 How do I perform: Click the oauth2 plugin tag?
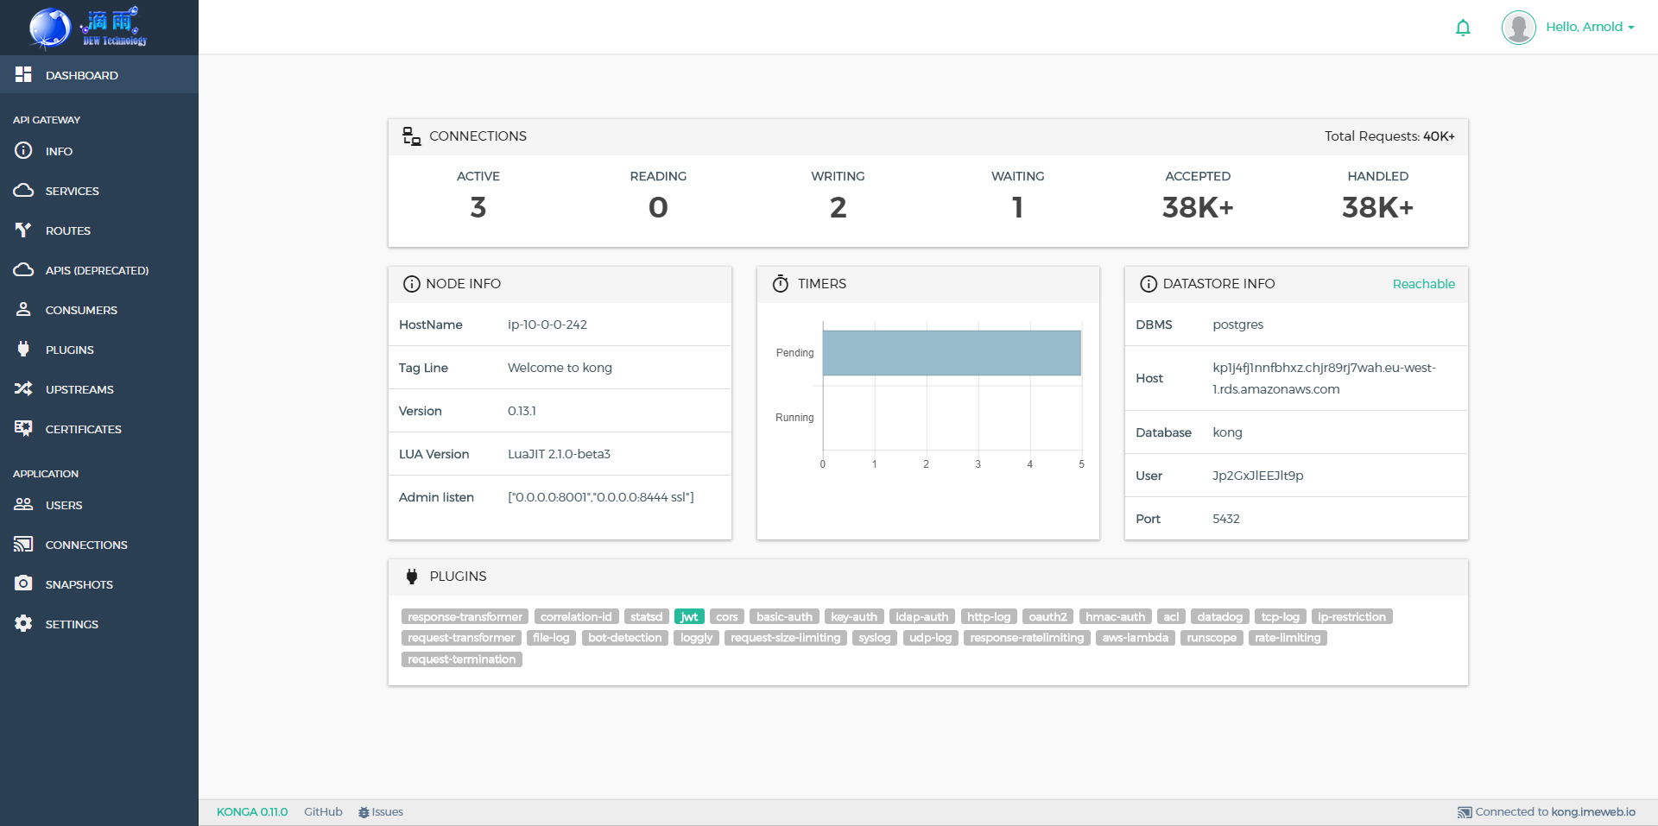pos(1047,616)
